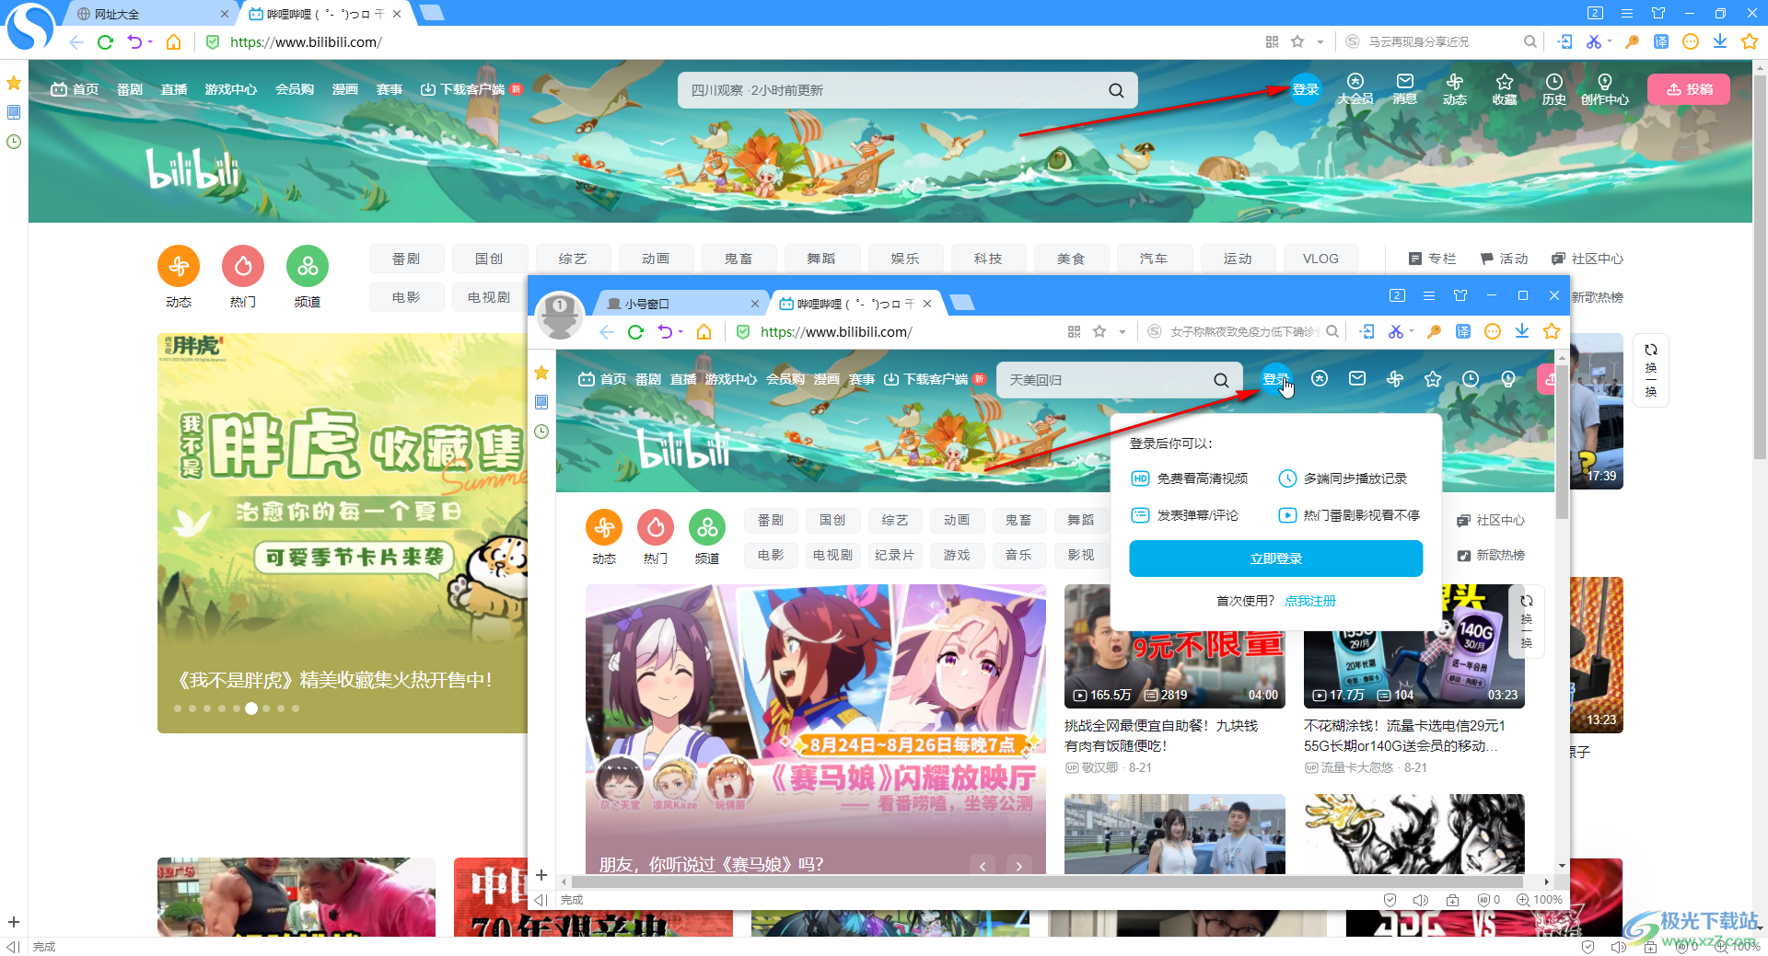The image size is (1768, 956).
Task: Click the 社区中心 link in the small window
Action: click(x=1491, y=520)
